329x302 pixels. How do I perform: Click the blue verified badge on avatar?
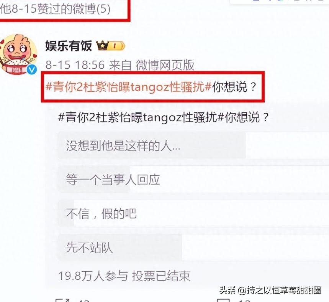coord(32,69)
